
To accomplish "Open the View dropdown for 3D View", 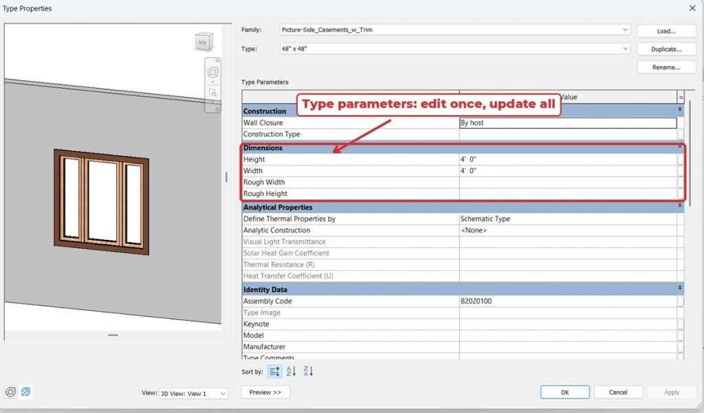I will (x=193, y=394).
